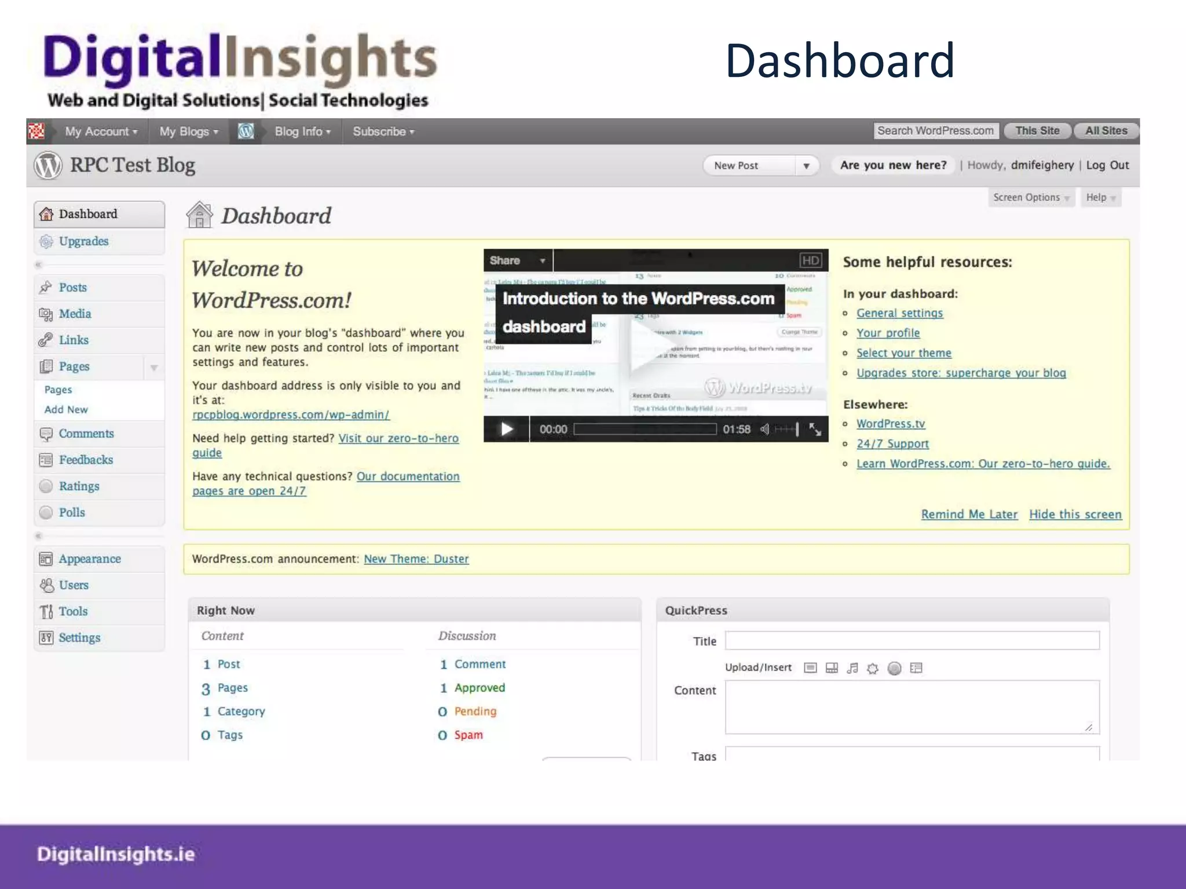Image resolution: width=1186 pixels, height=889 pixels.
Task: Click the Feedbacks icon in the sidebar
Action: [x=46, y=460]
